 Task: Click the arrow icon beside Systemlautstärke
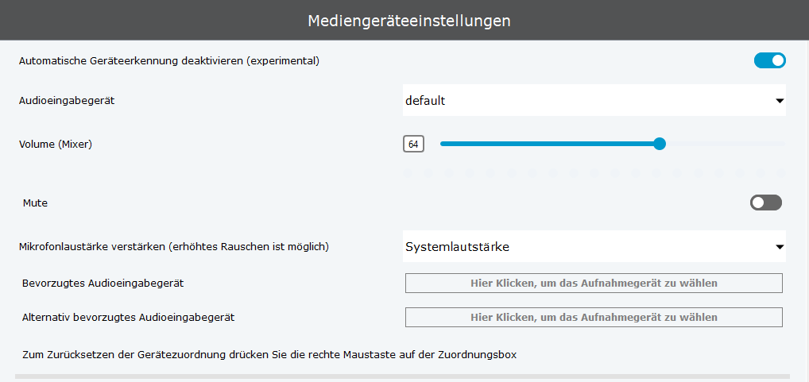[780, 247]
